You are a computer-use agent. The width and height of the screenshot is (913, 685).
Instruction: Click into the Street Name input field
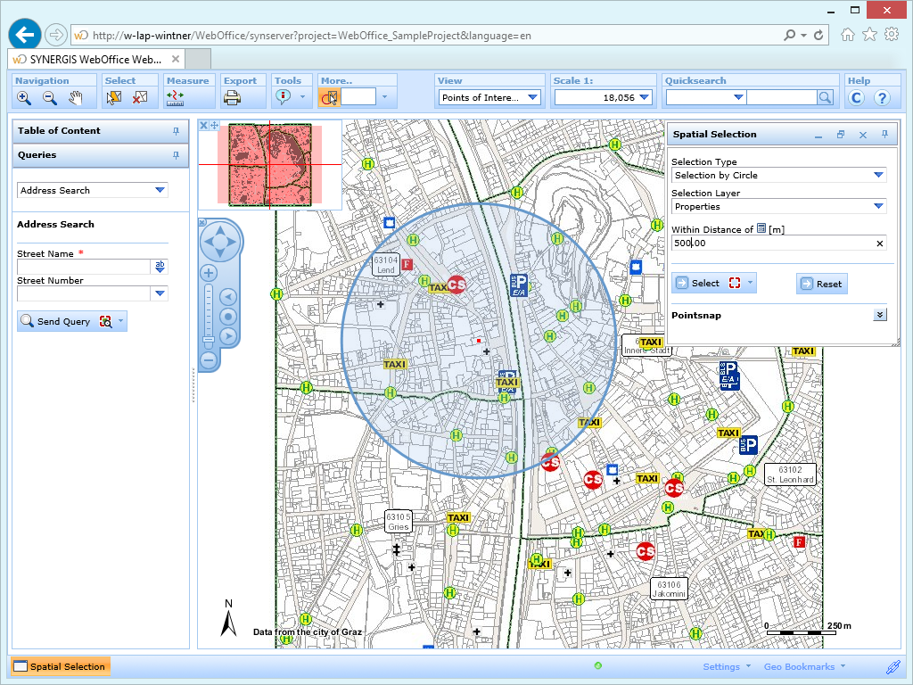pos(85,267)
